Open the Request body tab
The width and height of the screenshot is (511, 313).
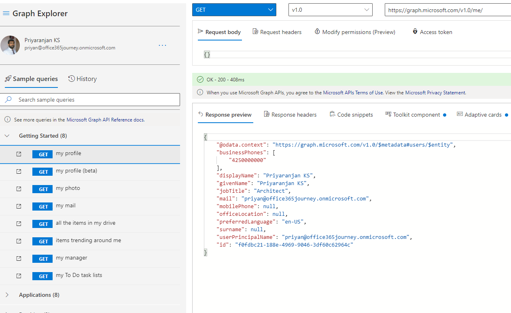pyautogui.click(x=219, y=32)
